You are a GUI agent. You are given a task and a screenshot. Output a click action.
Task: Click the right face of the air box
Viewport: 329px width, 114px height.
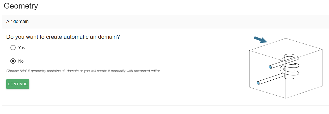pos(310,78)
